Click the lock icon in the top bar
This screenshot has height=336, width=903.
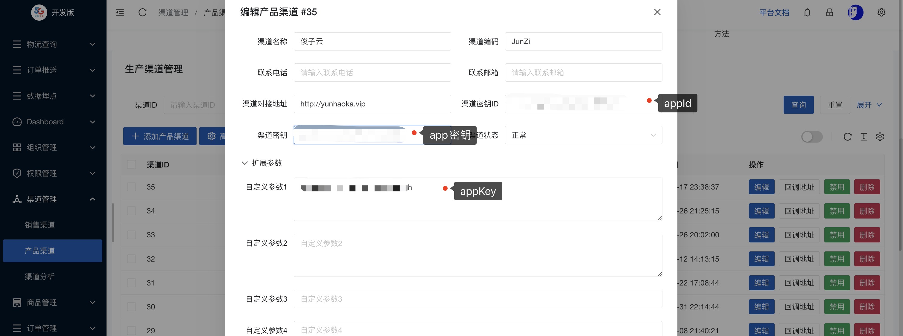pos(829,12)
